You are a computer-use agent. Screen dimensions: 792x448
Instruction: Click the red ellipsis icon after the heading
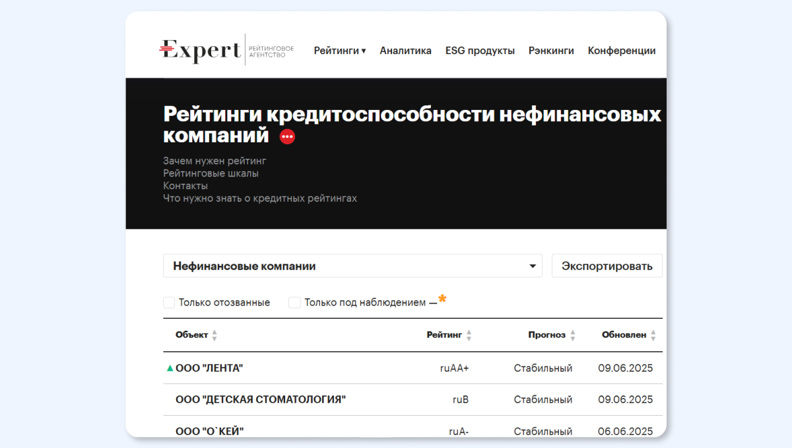pyautogui.click(x=287, y=136)
